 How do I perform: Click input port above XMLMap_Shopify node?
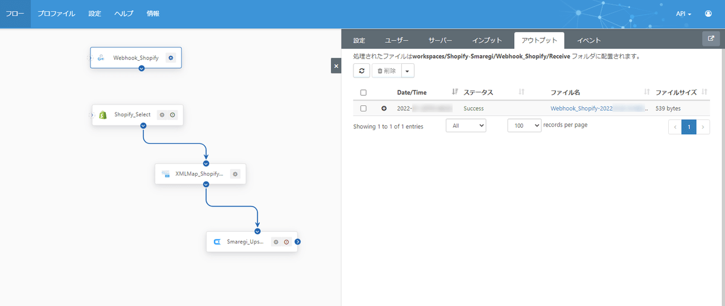[x=206, y=163]
